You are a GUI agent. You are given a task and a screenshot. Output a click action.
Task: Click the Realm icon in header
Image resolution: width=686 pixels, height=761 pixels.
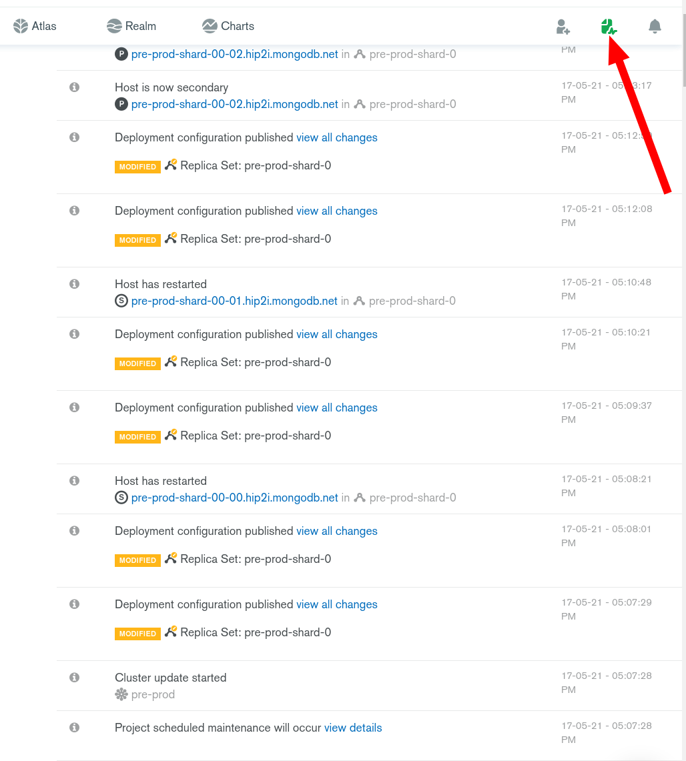[x=114, y=26]
